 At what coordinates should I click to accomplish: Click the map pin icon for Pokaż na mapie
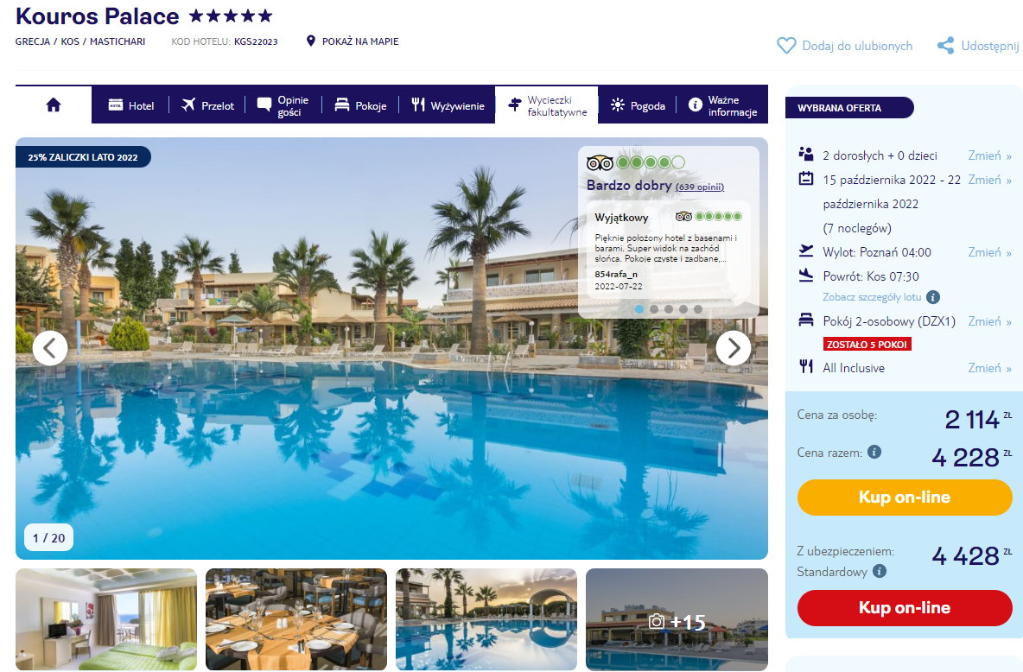(310, 41)
